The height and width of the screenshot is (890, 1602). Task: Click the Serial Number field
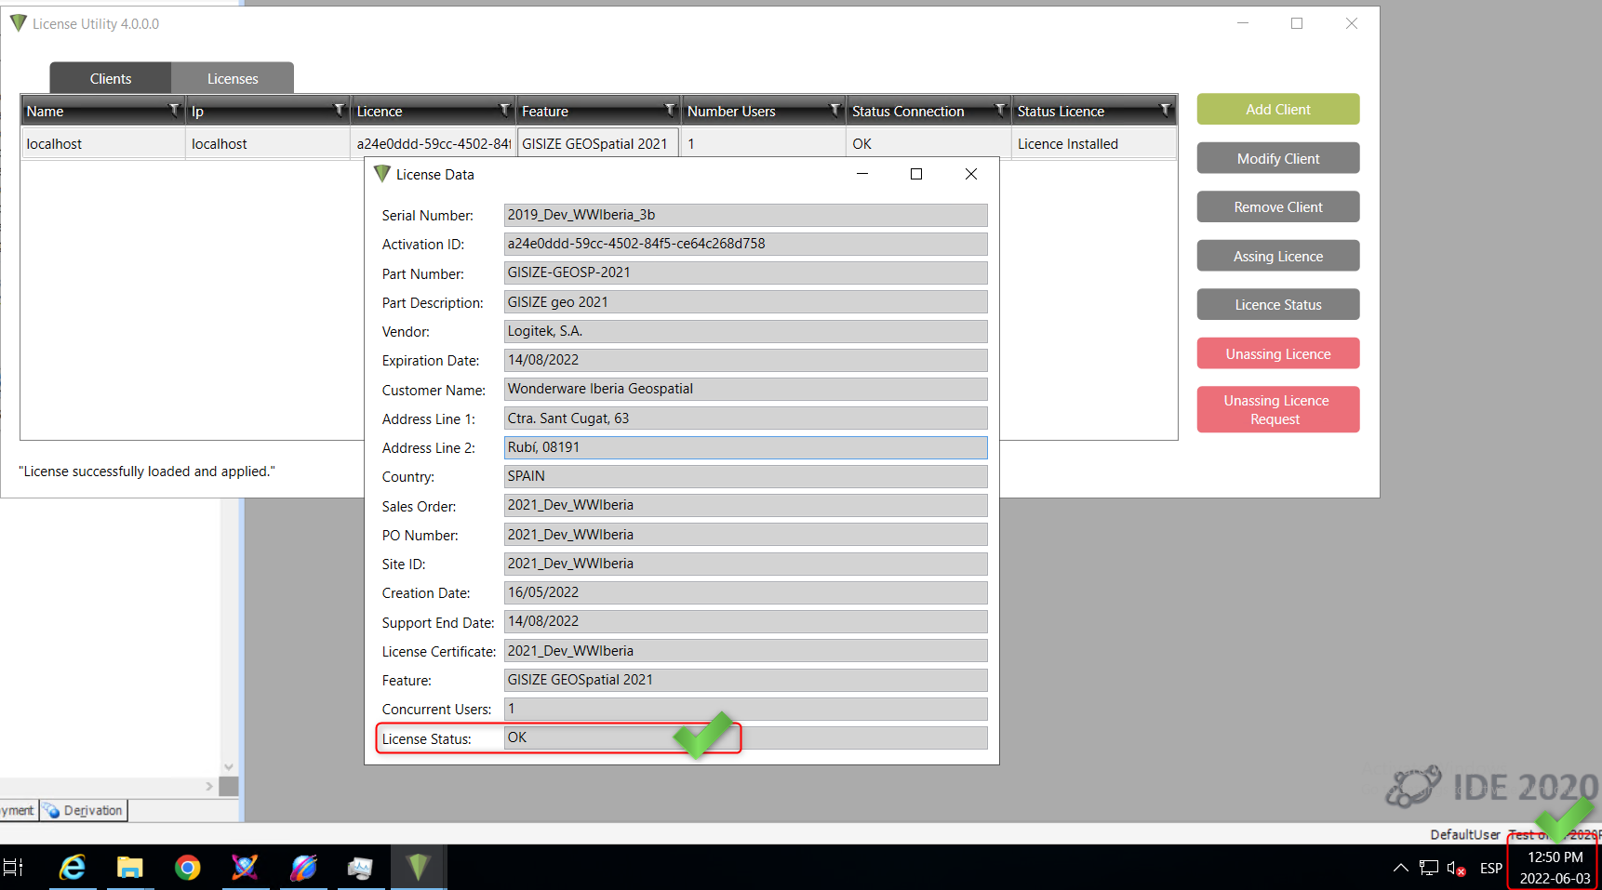745,215
